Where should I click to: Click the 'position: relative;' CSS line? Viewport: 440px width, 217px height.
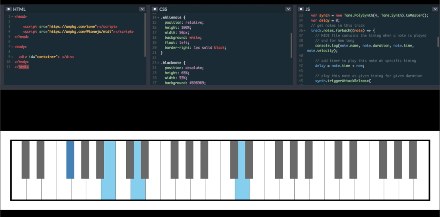184,22
